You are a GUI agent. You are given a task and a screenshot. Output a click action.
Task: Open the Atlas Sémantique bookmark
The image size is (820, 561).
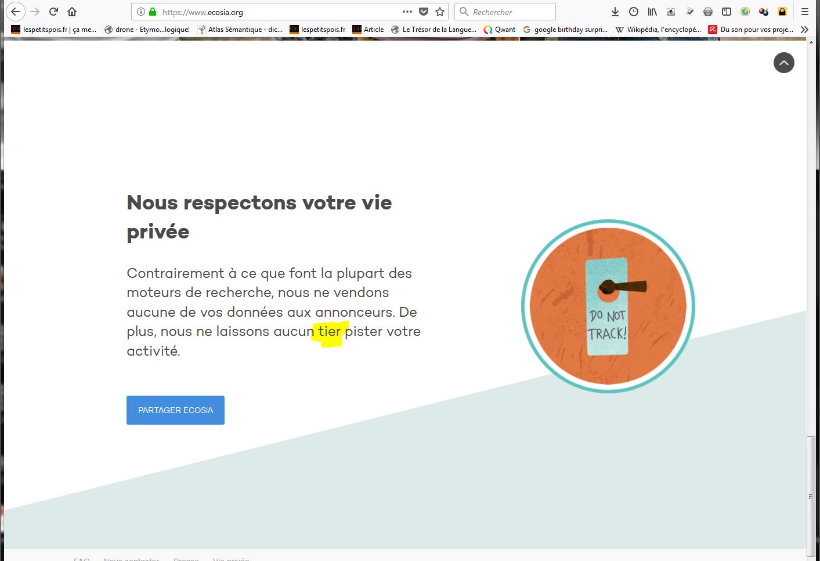240,30
